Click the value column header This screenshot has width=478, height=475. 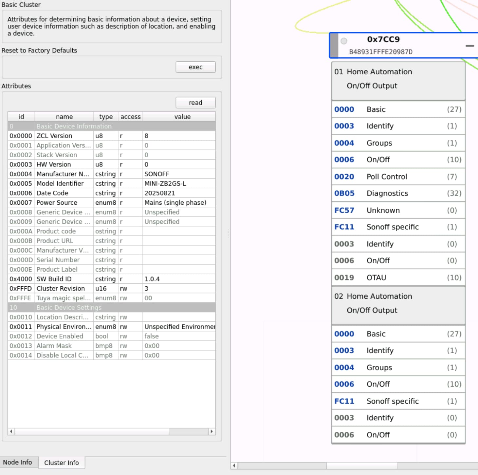tap(182, 117)
